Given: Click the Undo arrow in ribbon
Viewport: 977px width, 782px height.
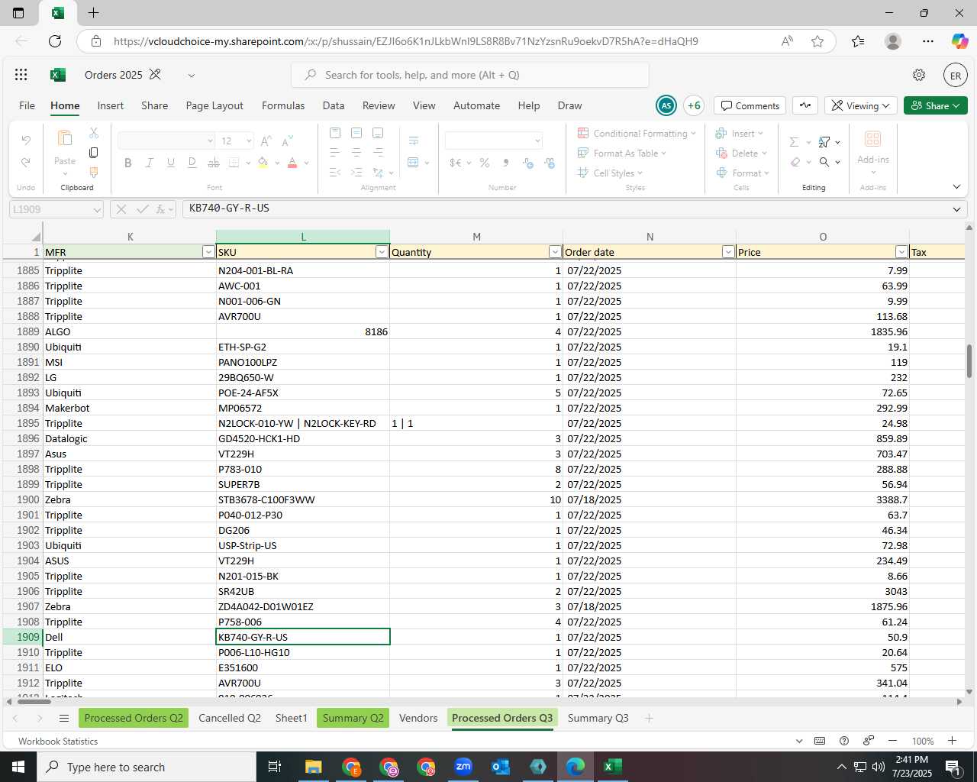Looking at the screenshot, I should [x=26, y=141].
